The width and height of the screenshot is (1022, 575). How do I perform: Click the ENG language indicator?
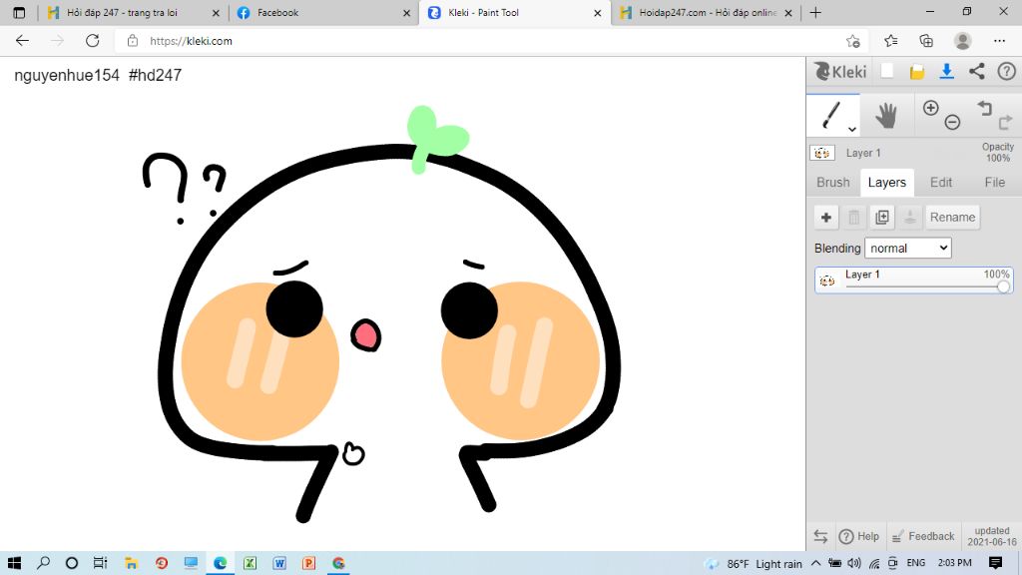point(916,563)
